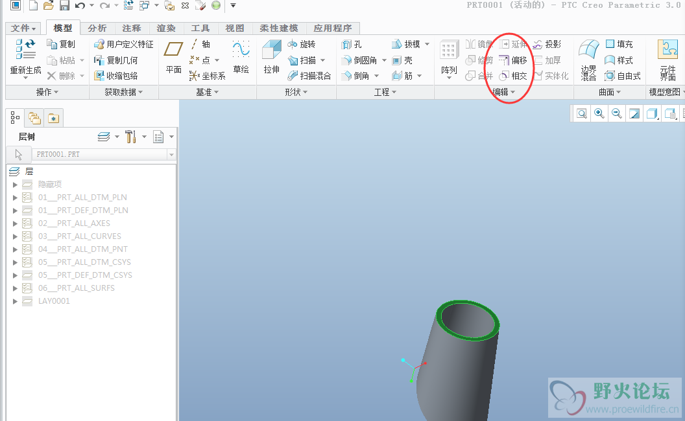
Task: Expand 01__PRT_ALL_DTM_PLN layer
Action: (x=15, y=197)
